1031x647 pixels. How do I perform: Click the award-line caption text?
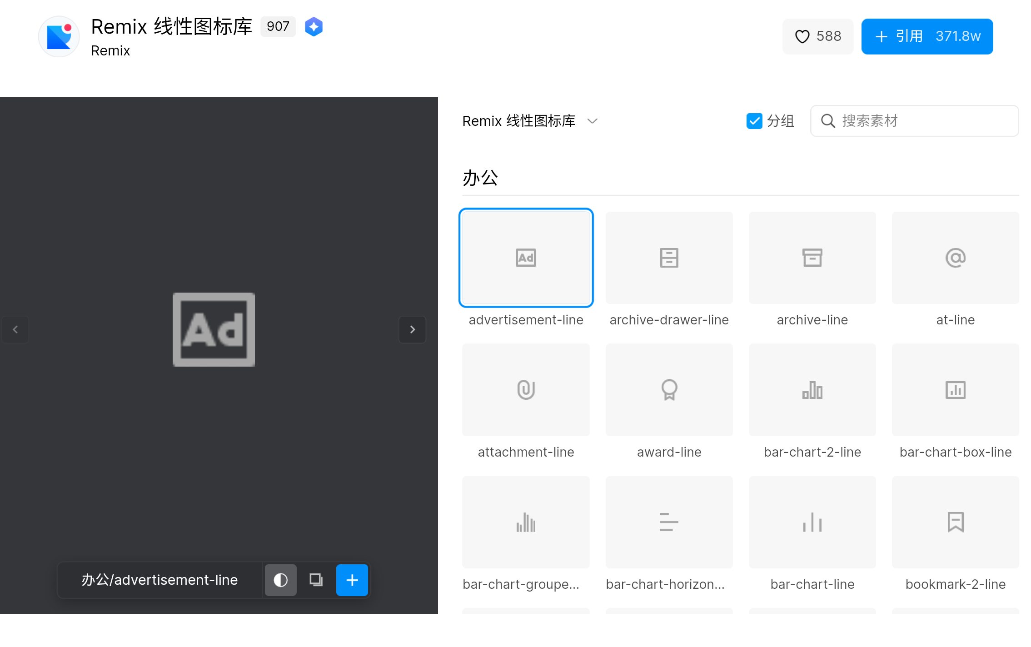669,452
